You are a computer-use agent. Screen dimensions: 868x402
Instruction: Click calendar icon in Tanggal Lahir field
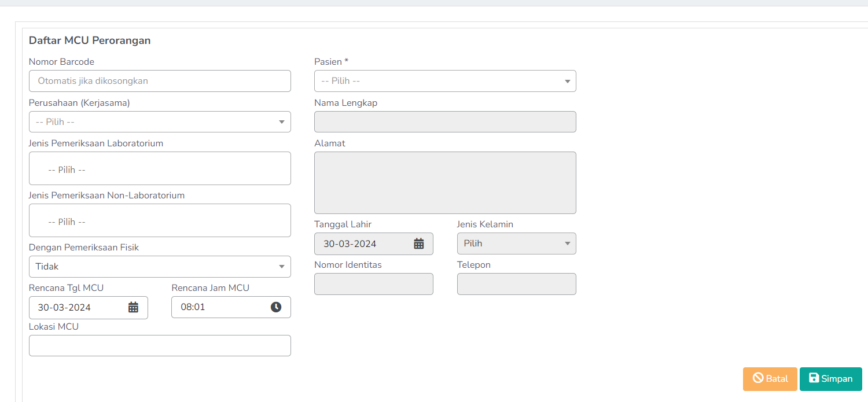tap(419, 244)
